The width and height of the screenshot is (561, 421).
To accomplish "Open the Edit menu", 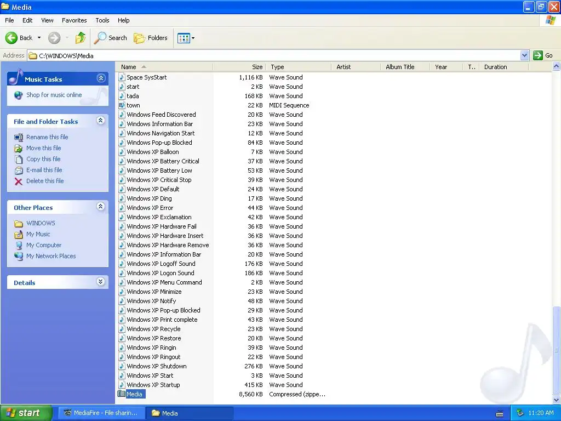I will click(27, 20).
